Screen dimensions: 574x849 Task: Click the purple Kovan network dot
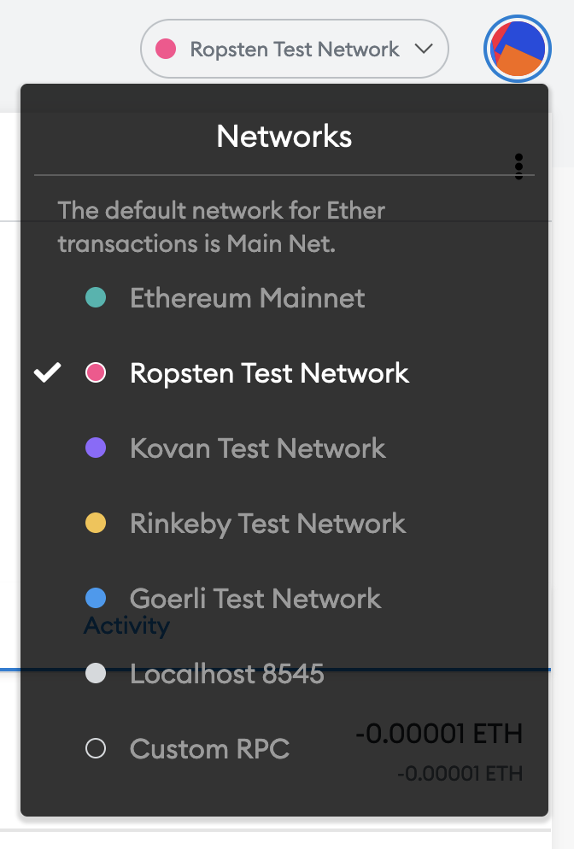point(97,448)
